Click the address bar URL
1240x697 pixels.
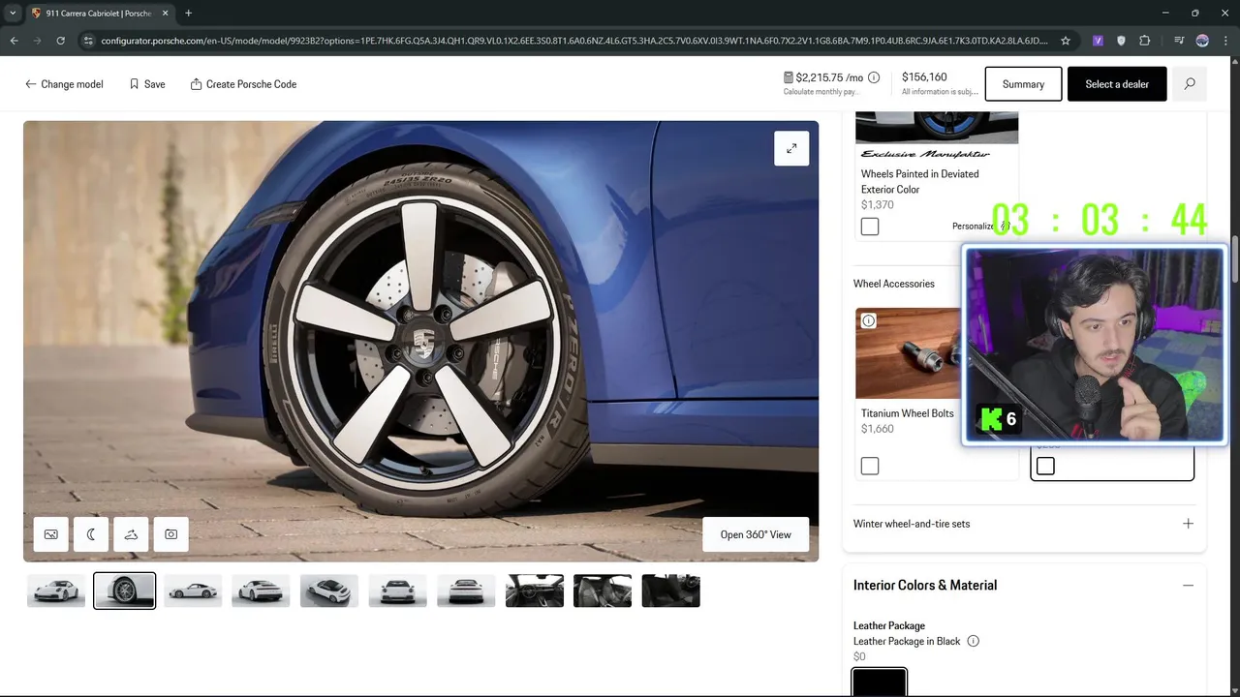pos(574,41)
